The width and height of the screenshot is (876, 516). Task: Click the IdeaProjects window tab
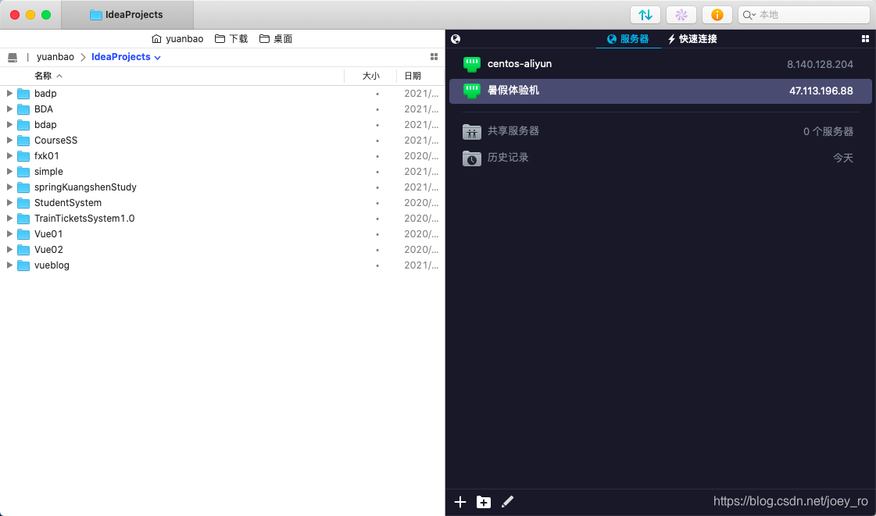click(127, 15)
